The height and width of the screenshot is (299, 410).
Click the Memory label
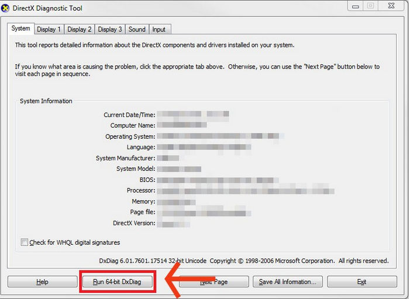click(x=143, y=201)
